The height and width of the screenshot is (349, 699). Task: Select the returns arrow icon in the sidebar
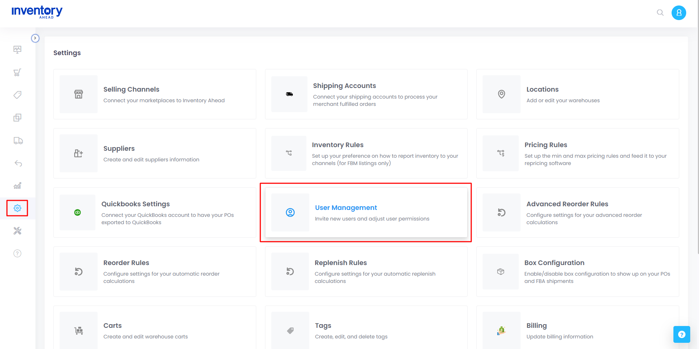coord(17,163)
